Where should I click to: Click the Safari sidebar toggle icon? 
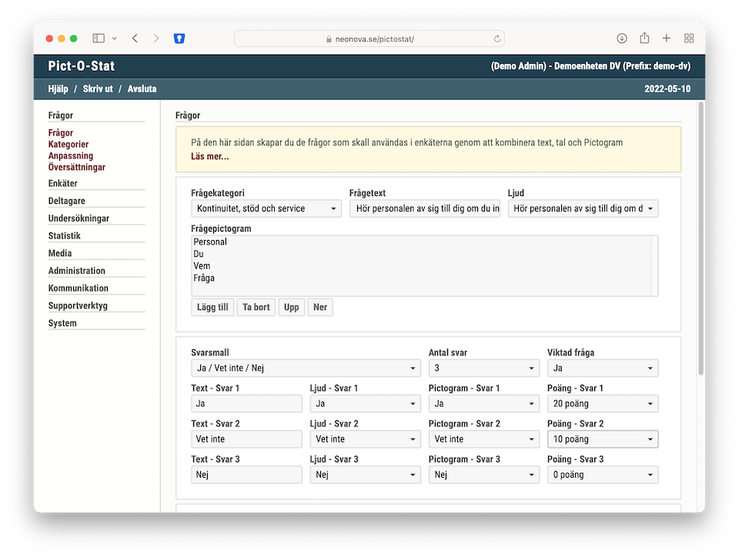tap(99, 38)
